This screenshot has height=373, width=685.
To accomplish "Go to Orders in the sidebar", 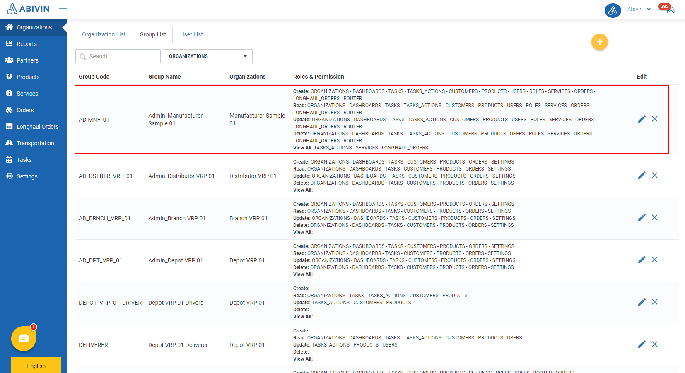I will click(34, 110).
